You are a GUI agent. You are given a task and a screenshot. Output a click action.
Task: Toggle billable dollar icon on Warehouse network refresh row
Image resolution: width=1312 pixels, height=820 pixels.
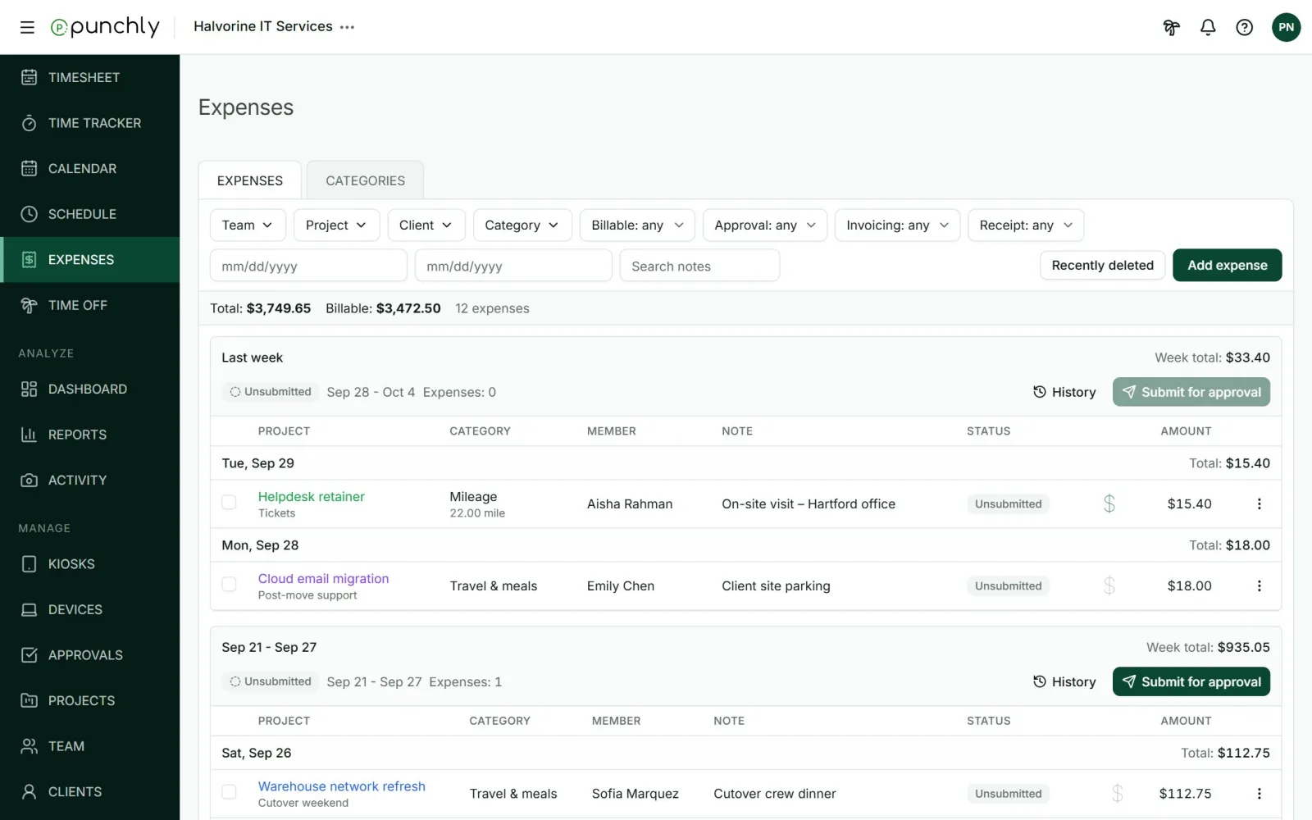pyautogui.click(x=1117, y=793)
